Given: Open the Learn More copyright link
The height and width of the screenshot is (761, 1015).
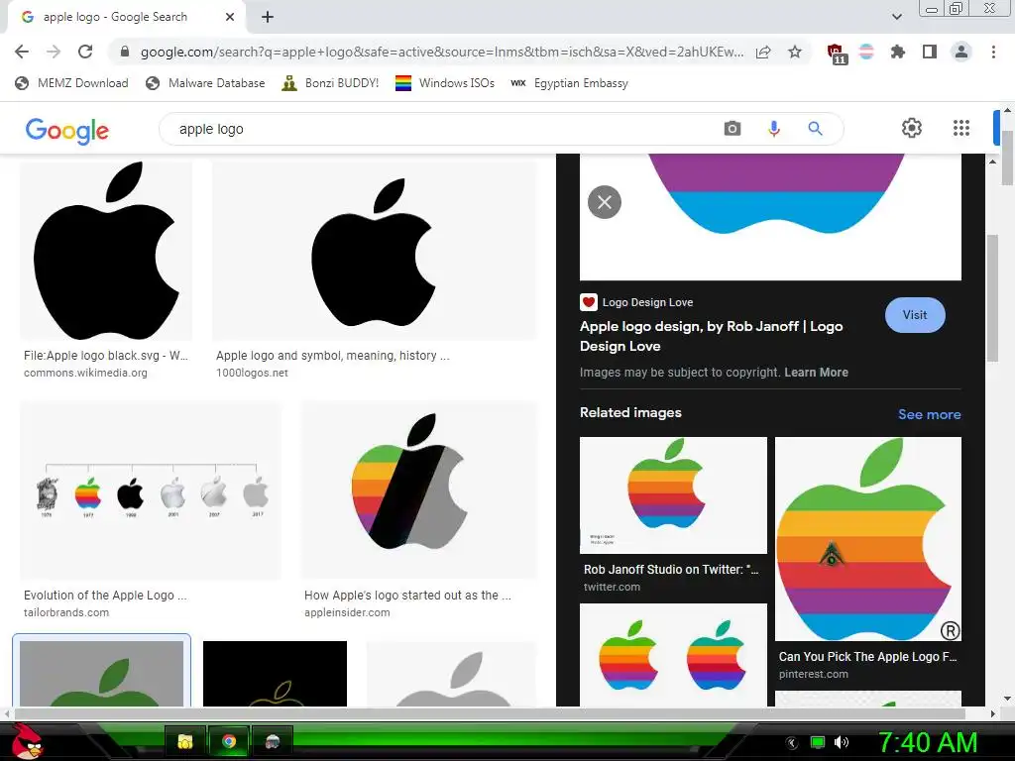Looking at the screenshot, I should pos(817,373).
